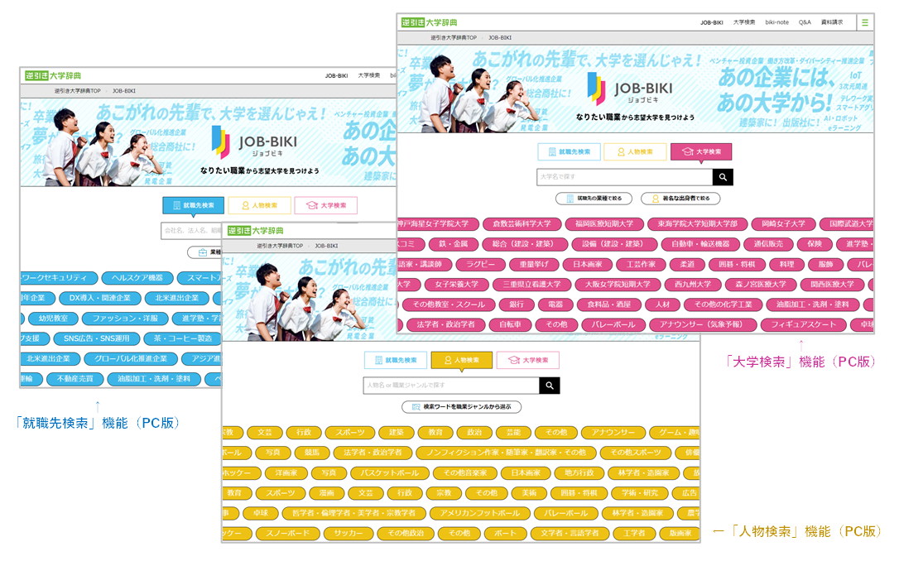Select スノーボード yellow tag
Viewport: 899px width, 561px height.
(287, 534)
